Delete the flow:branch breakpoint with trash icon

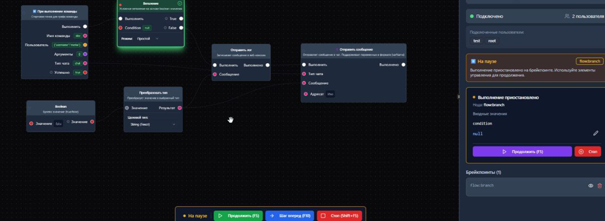[599, 186]
